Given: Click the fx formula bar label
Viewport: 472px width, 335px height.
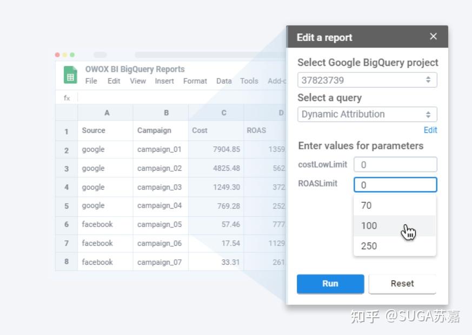Looking at the screenshot, I should [x=67, y=98].
